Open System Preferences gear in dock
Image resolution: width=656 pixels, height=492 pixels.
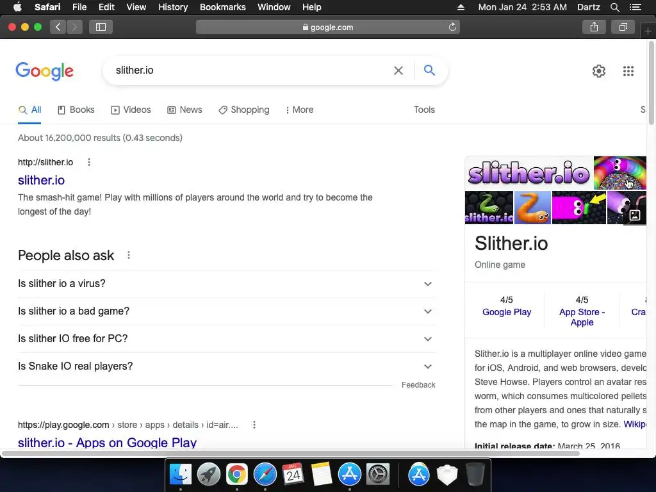(x=378, y=475)
